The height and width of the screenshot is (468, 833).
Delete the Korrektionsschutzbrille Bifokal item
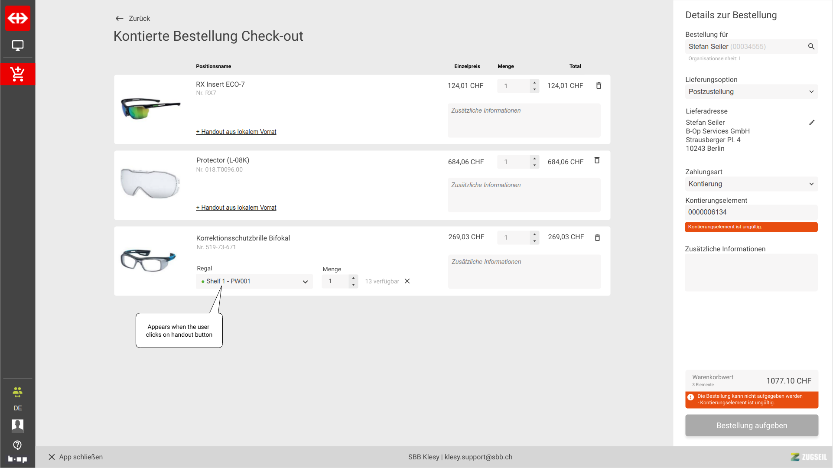(597, 237)
